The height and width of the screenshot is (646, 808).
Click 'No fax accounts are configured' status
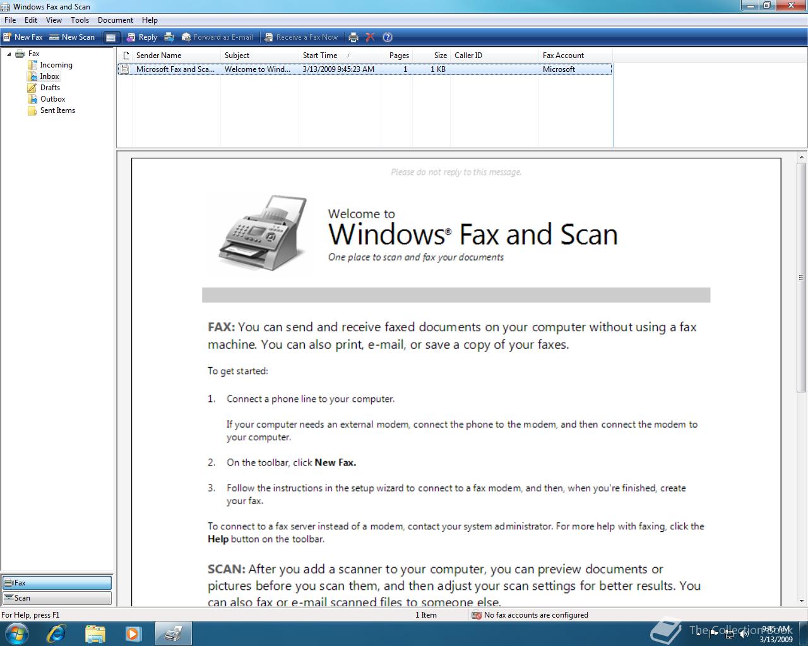tap(536, 615)
